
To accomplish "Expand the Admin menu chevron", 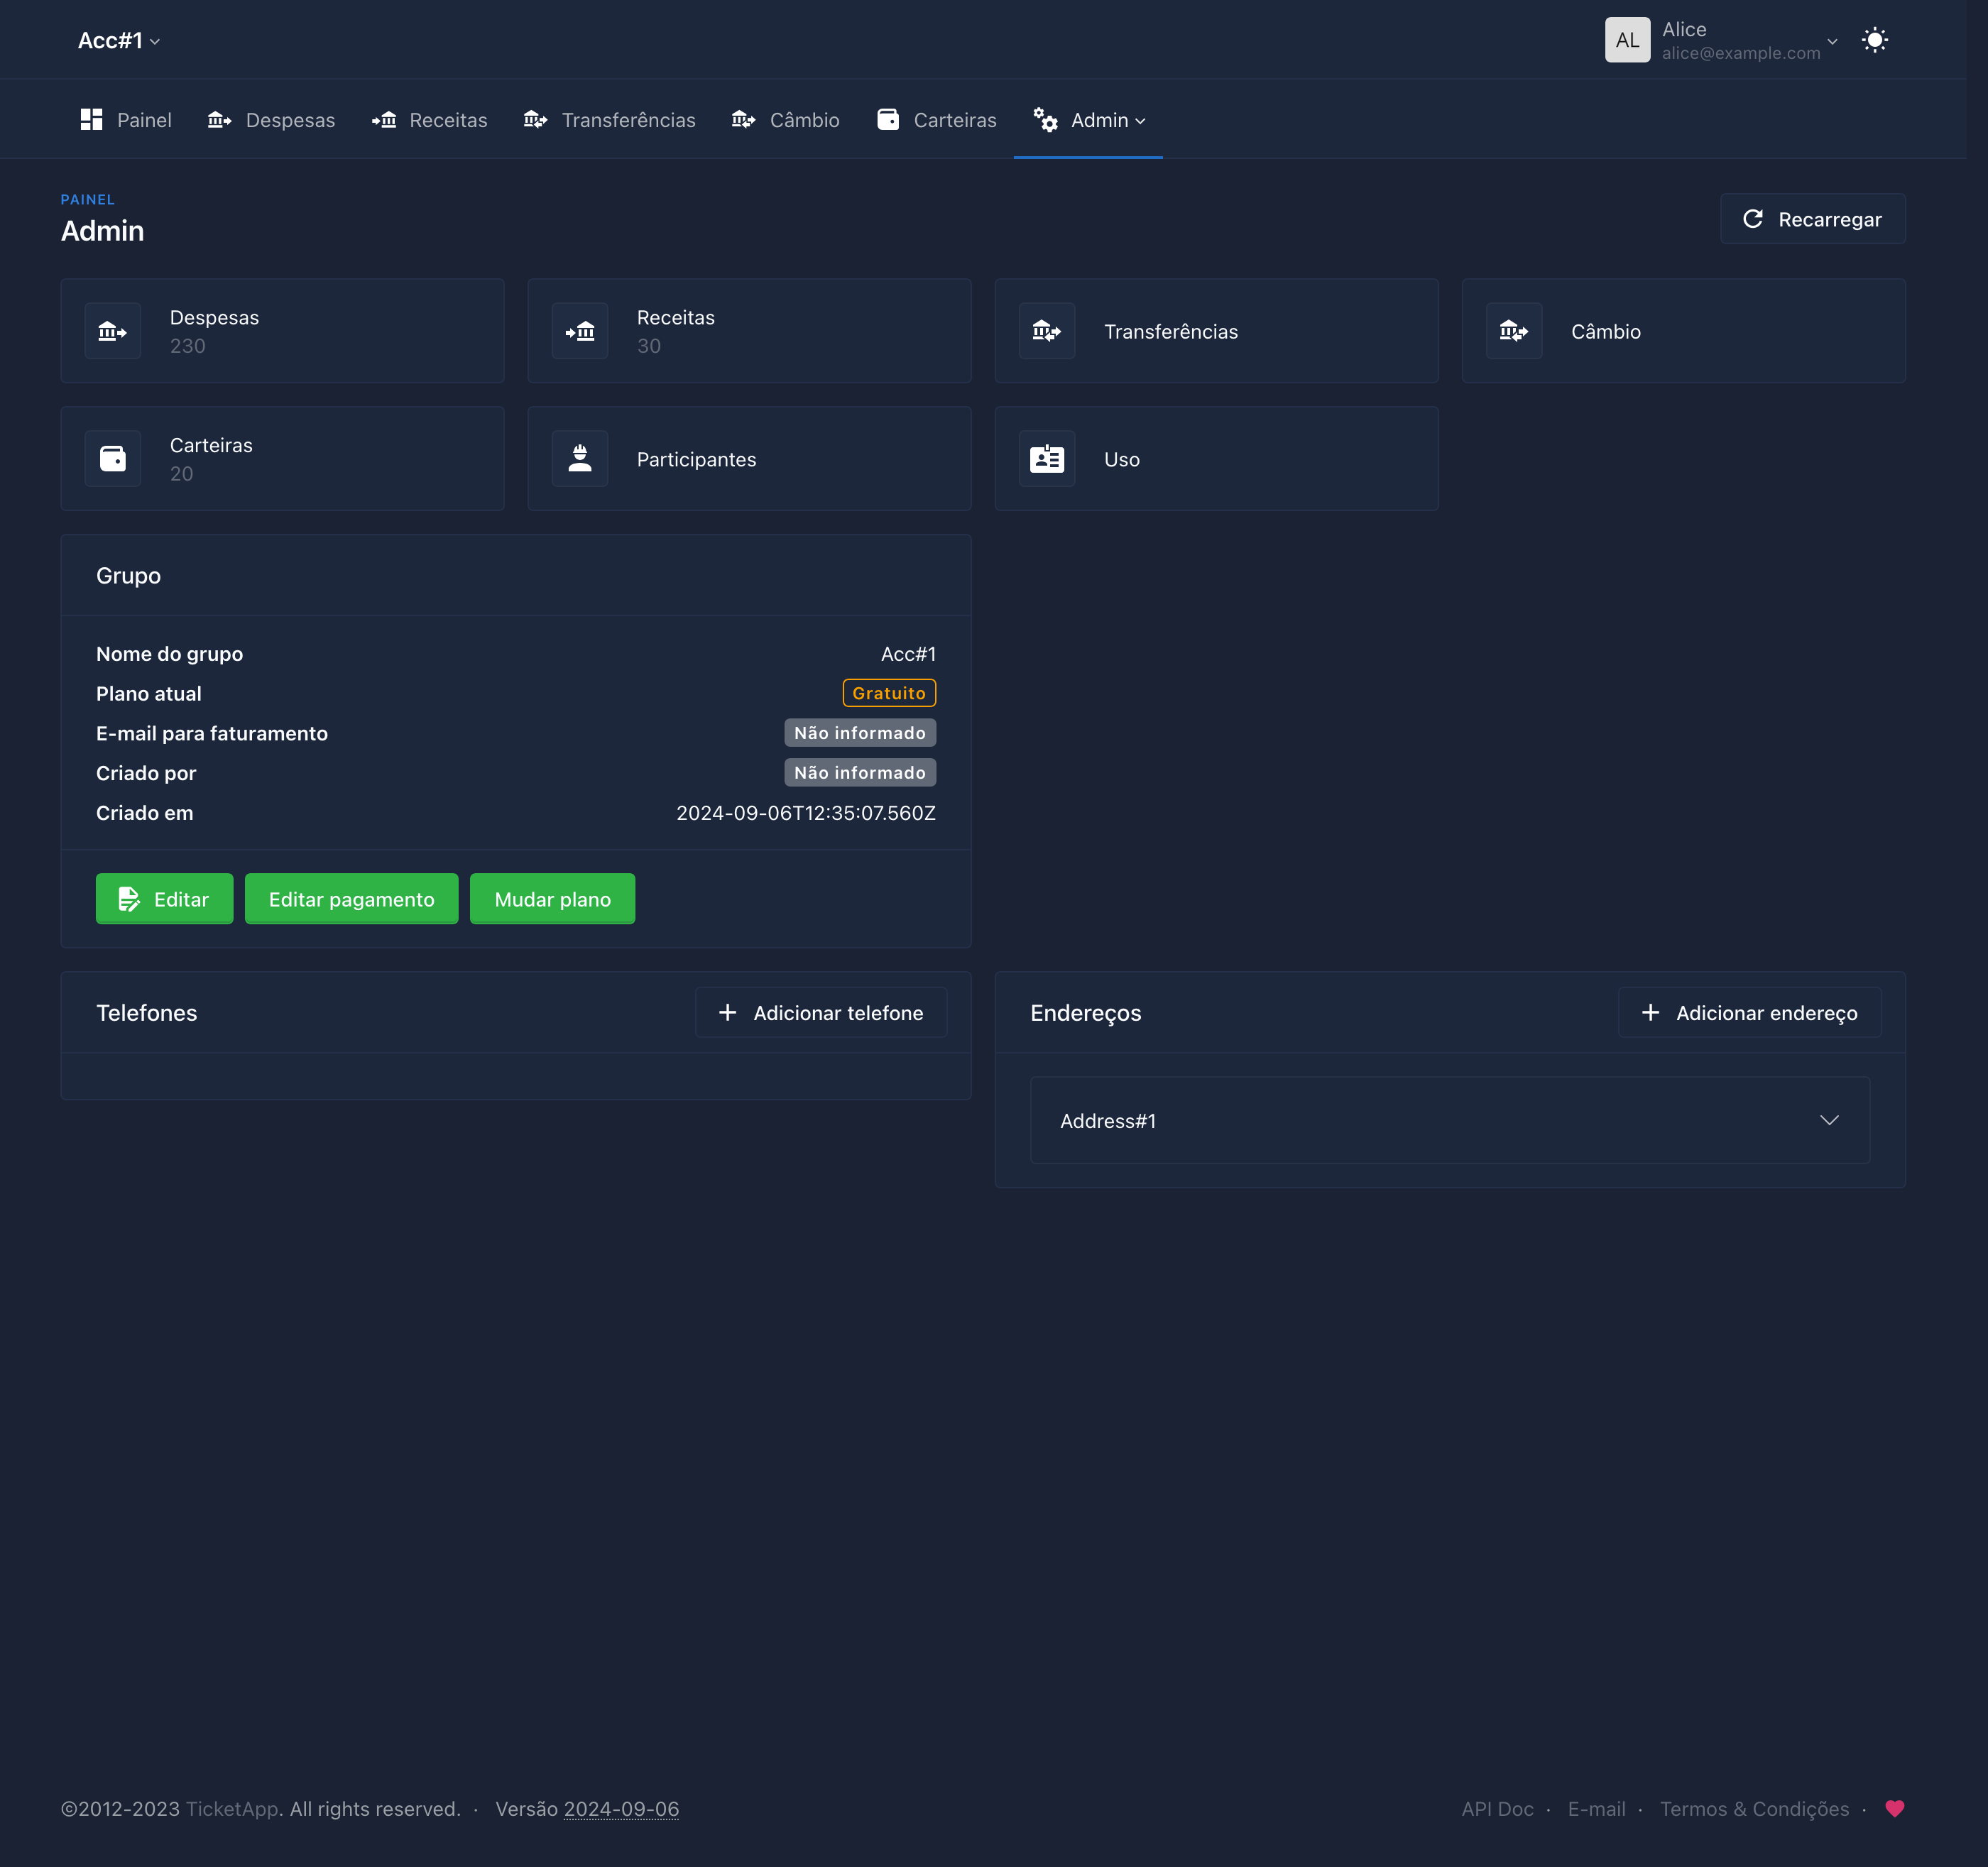I will point(1140,121).
